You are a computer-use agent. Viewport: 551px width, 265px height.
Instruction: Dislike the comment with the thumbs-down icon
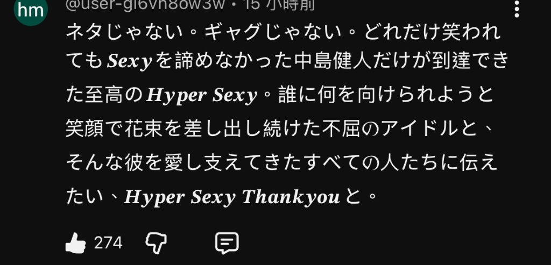tap(156, 243)
